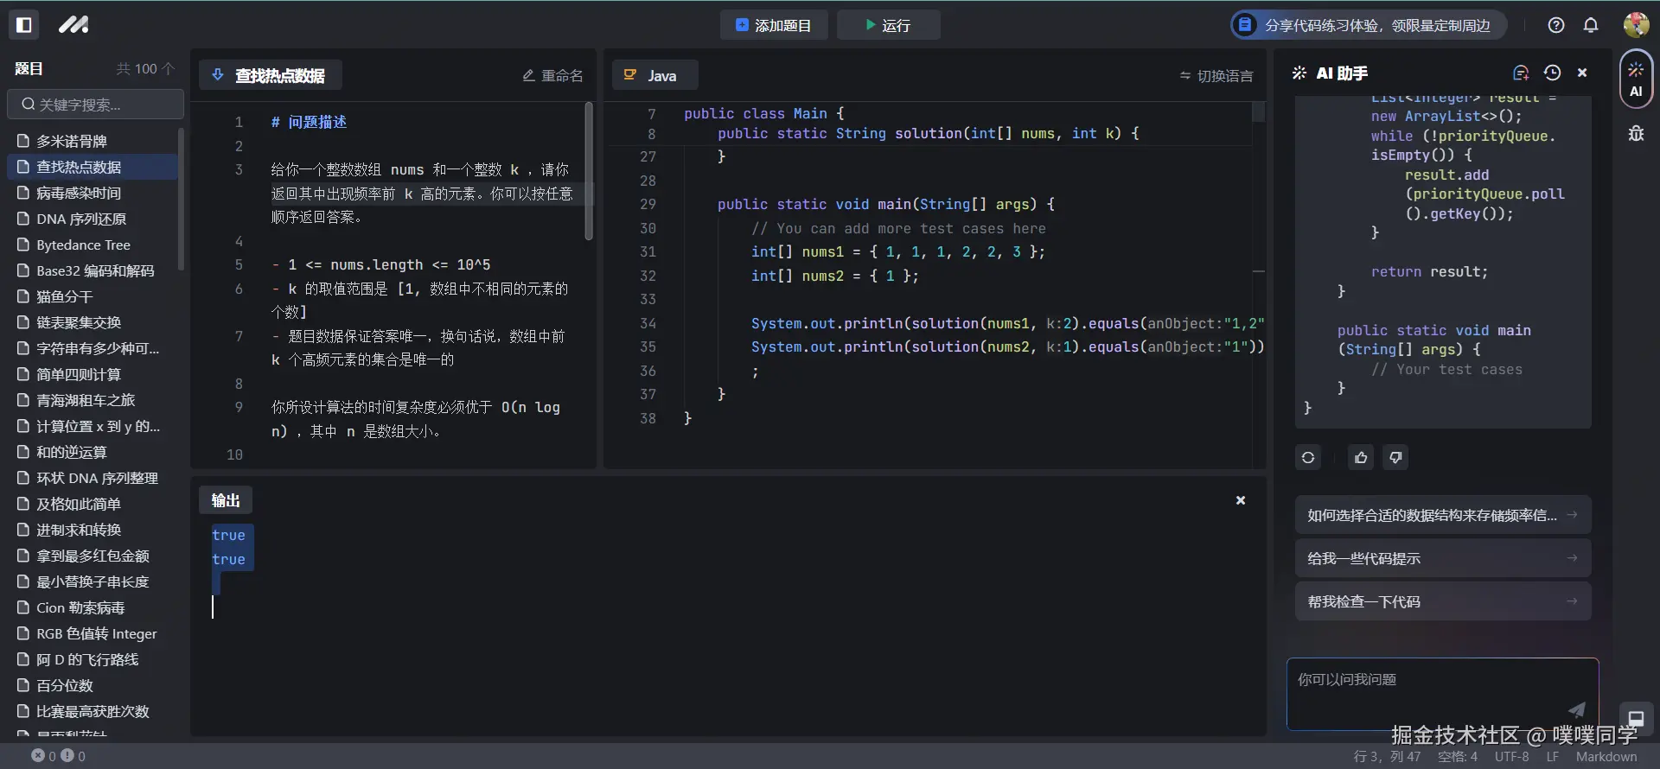This screenshot has height=769, width=1660.
Task: Open the 切换语言 language switcher
Action: (x=1216, y=76)
